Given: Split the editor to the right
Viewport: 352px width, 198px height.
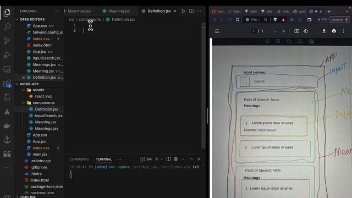Looking at the screenshot, I should tap(191, 11).
